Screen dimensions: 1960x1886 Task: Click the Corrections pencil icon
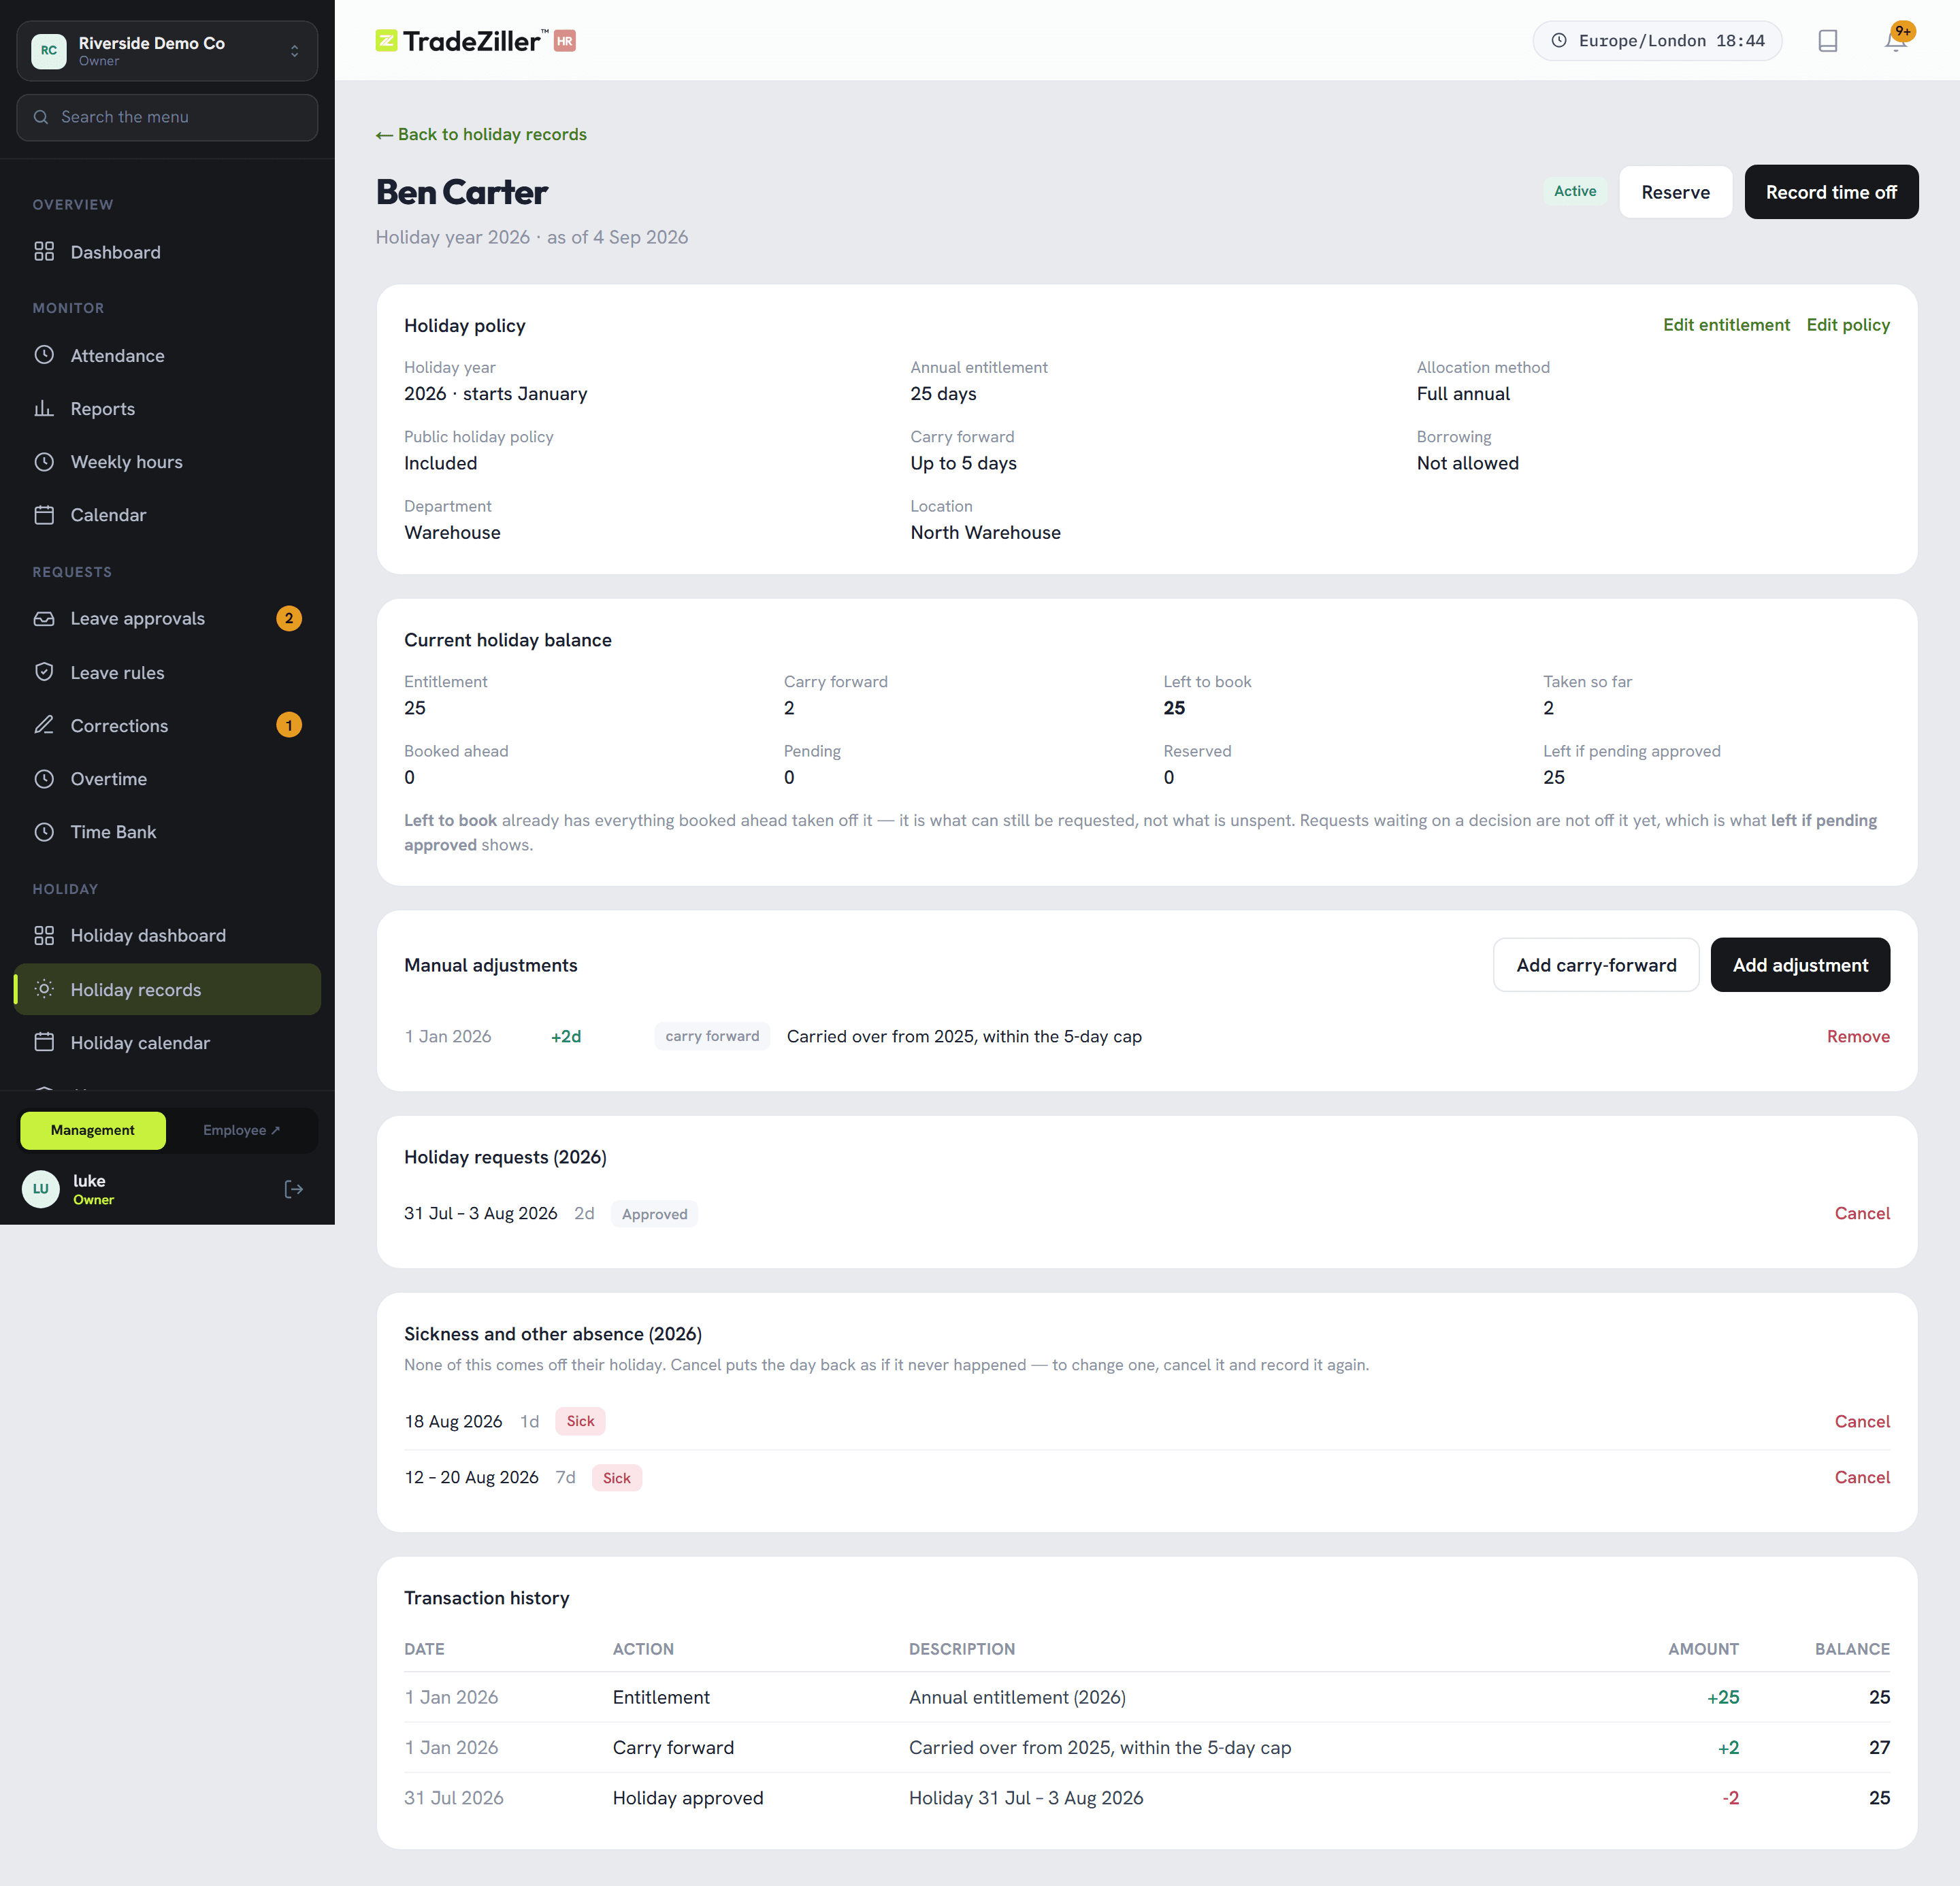tap(44, 725)
